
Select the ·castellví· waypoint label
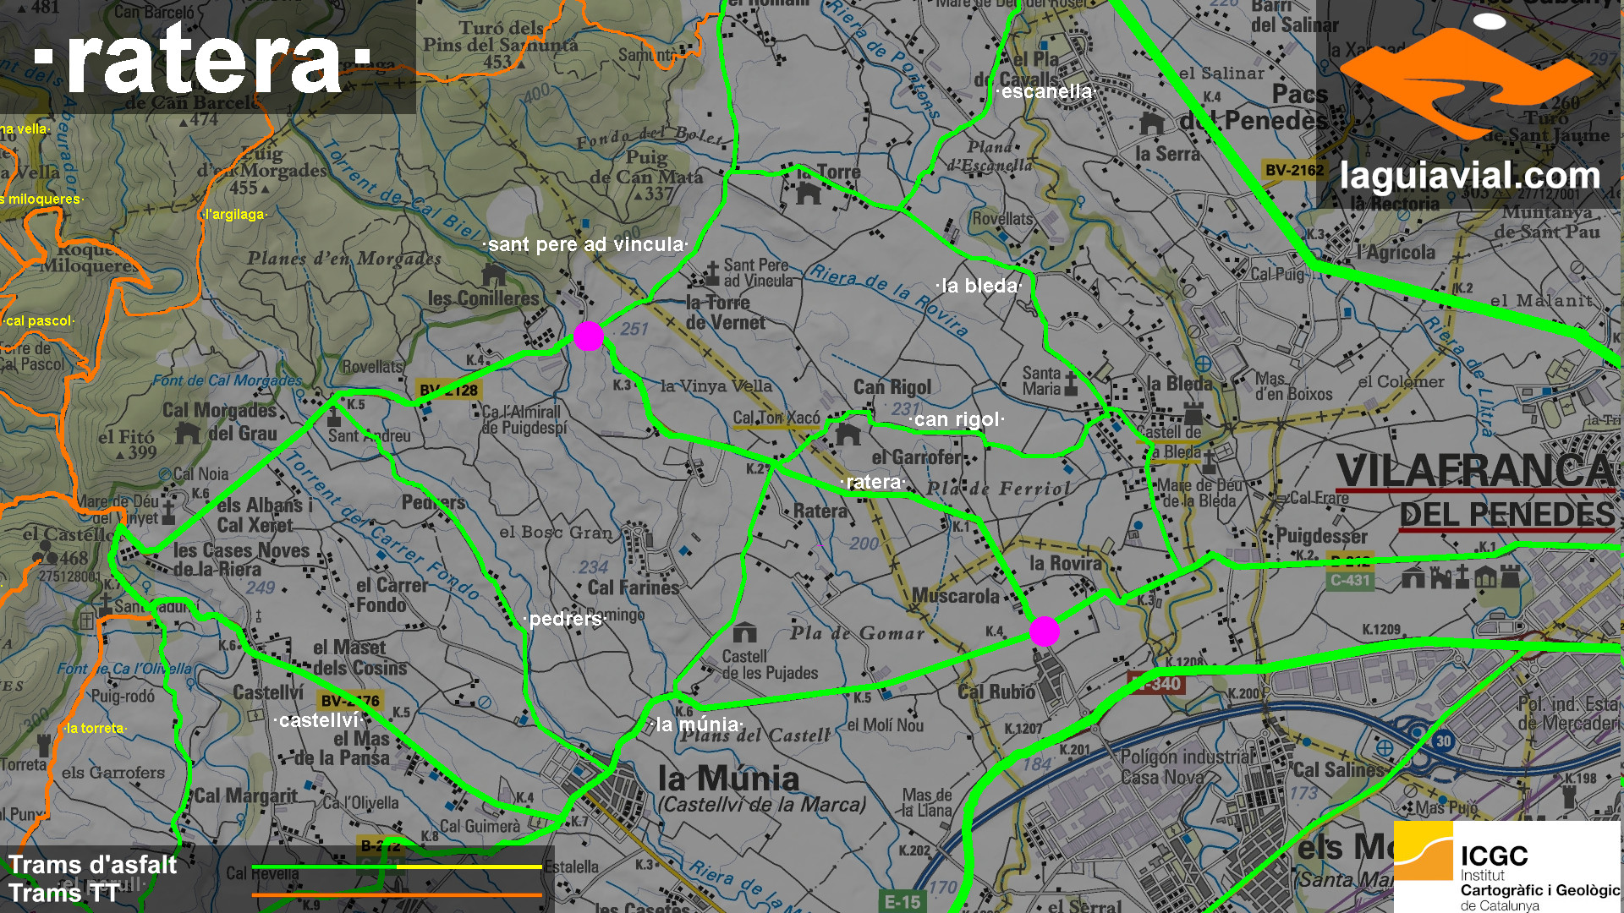tap(319, 720)
